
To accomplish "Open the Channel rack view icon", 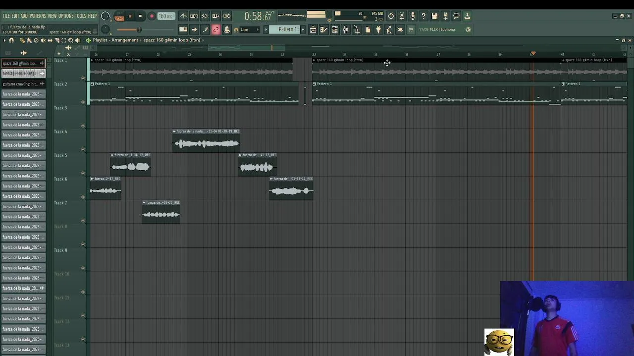I will click(335, 30).
